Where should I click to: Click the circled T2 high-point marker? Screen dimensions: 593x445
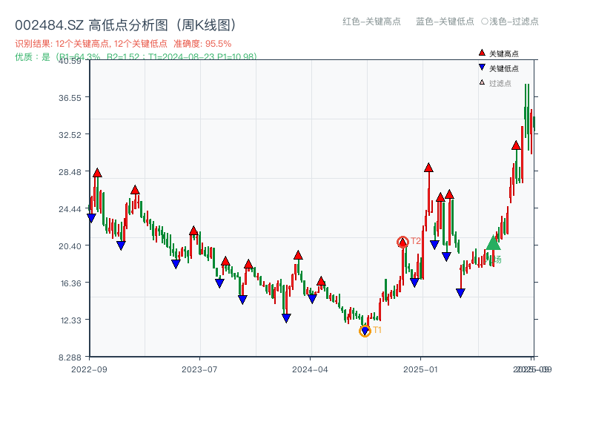point(402,240)
